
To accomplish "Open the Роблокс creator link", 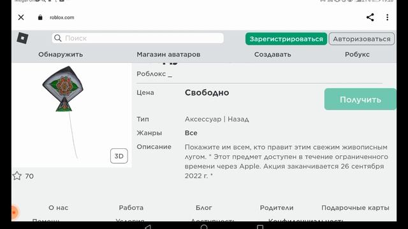I will point(154,74).
